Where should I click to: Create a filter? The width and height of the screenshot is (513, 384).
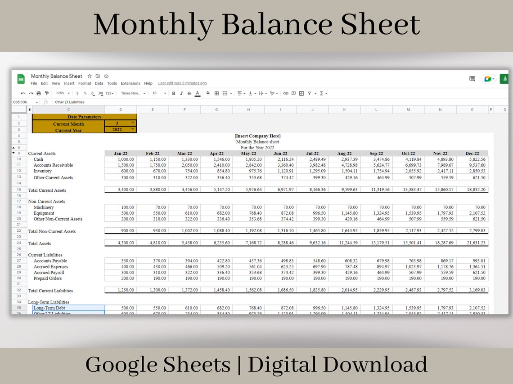310,93
